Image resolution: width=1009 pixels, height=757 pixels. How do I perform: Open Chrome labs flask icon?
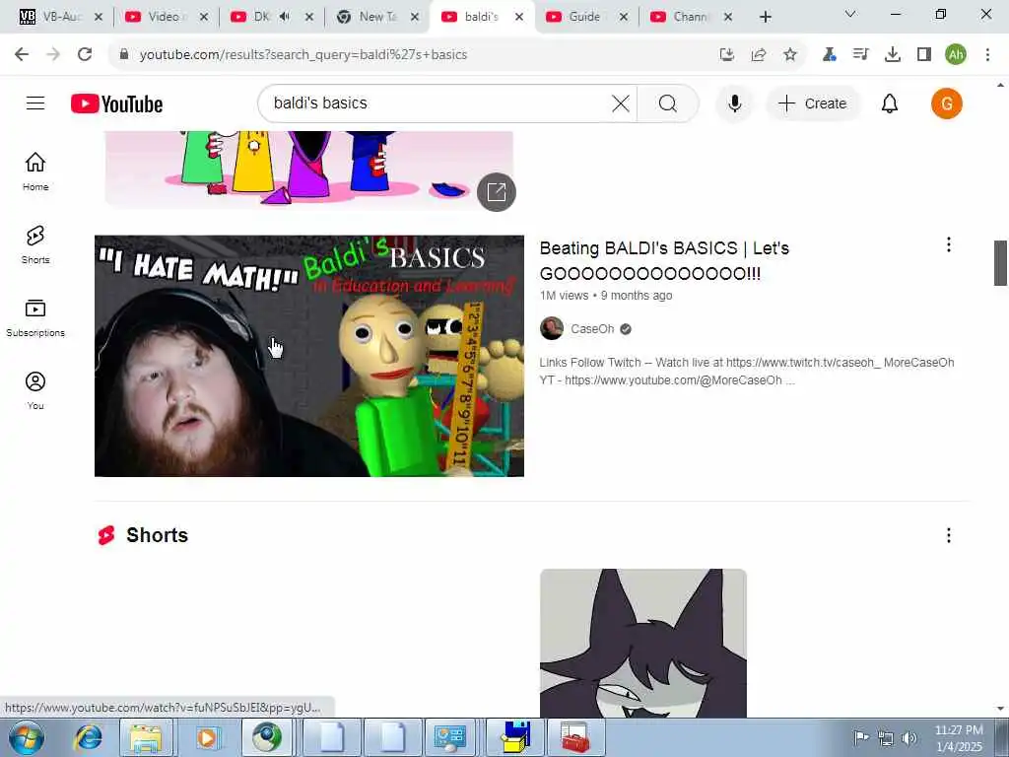tap(829, 55)
